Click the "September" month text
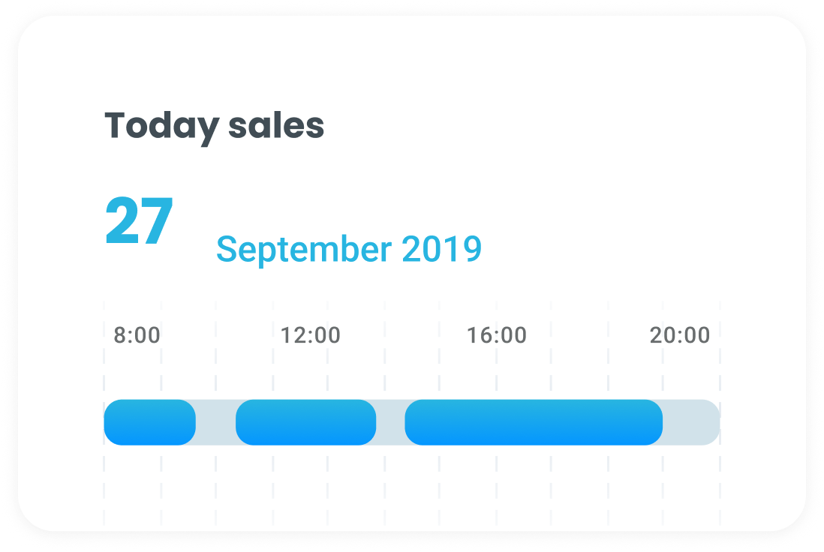The image size is (824, 552). pos(304,249)
